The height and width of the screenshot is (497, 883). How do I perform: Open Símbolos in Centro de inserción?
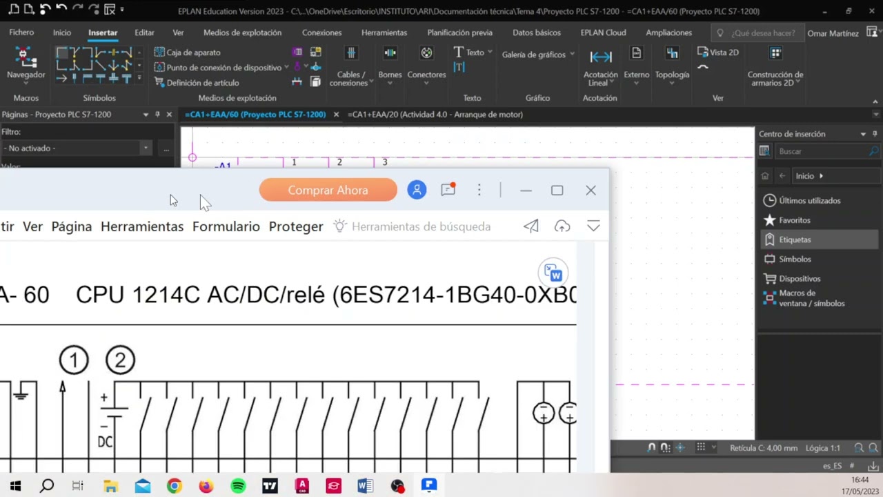pos(787,259)
